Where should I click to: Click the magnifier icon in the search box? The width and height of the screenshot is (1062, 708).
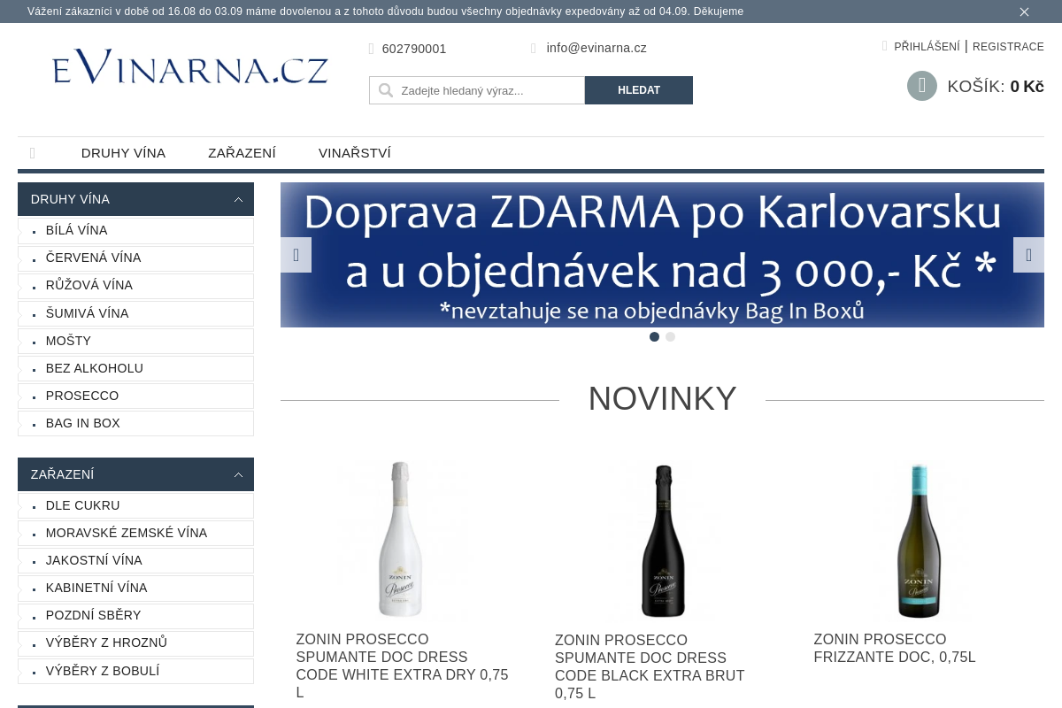coord(386,89)
